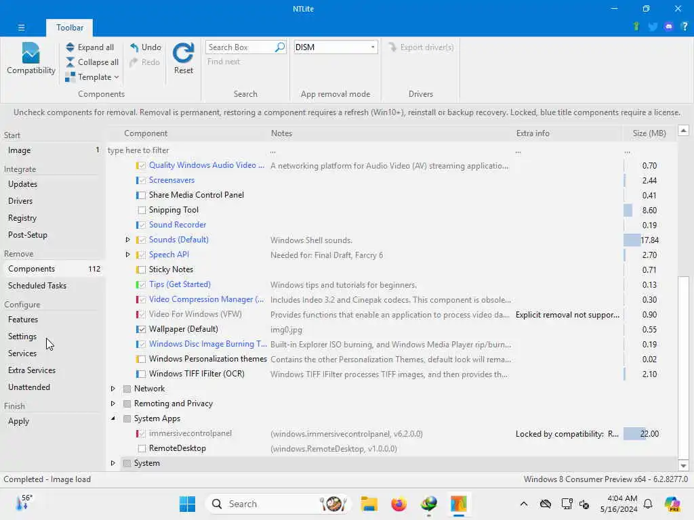Click the Reset circular arrow icon
Viewport: 694px width, 520px height.
[x=183, y=53]
